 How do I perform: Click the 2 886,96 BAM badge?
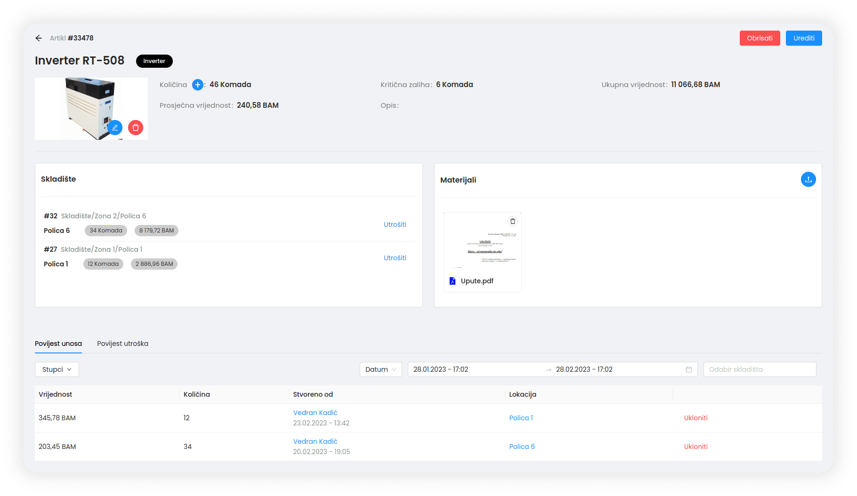[154, 264]
